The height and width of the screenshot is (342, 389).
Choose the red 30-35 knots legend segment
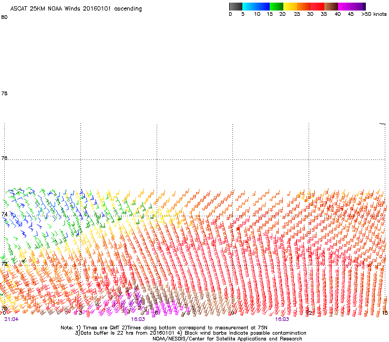(318, 6)
